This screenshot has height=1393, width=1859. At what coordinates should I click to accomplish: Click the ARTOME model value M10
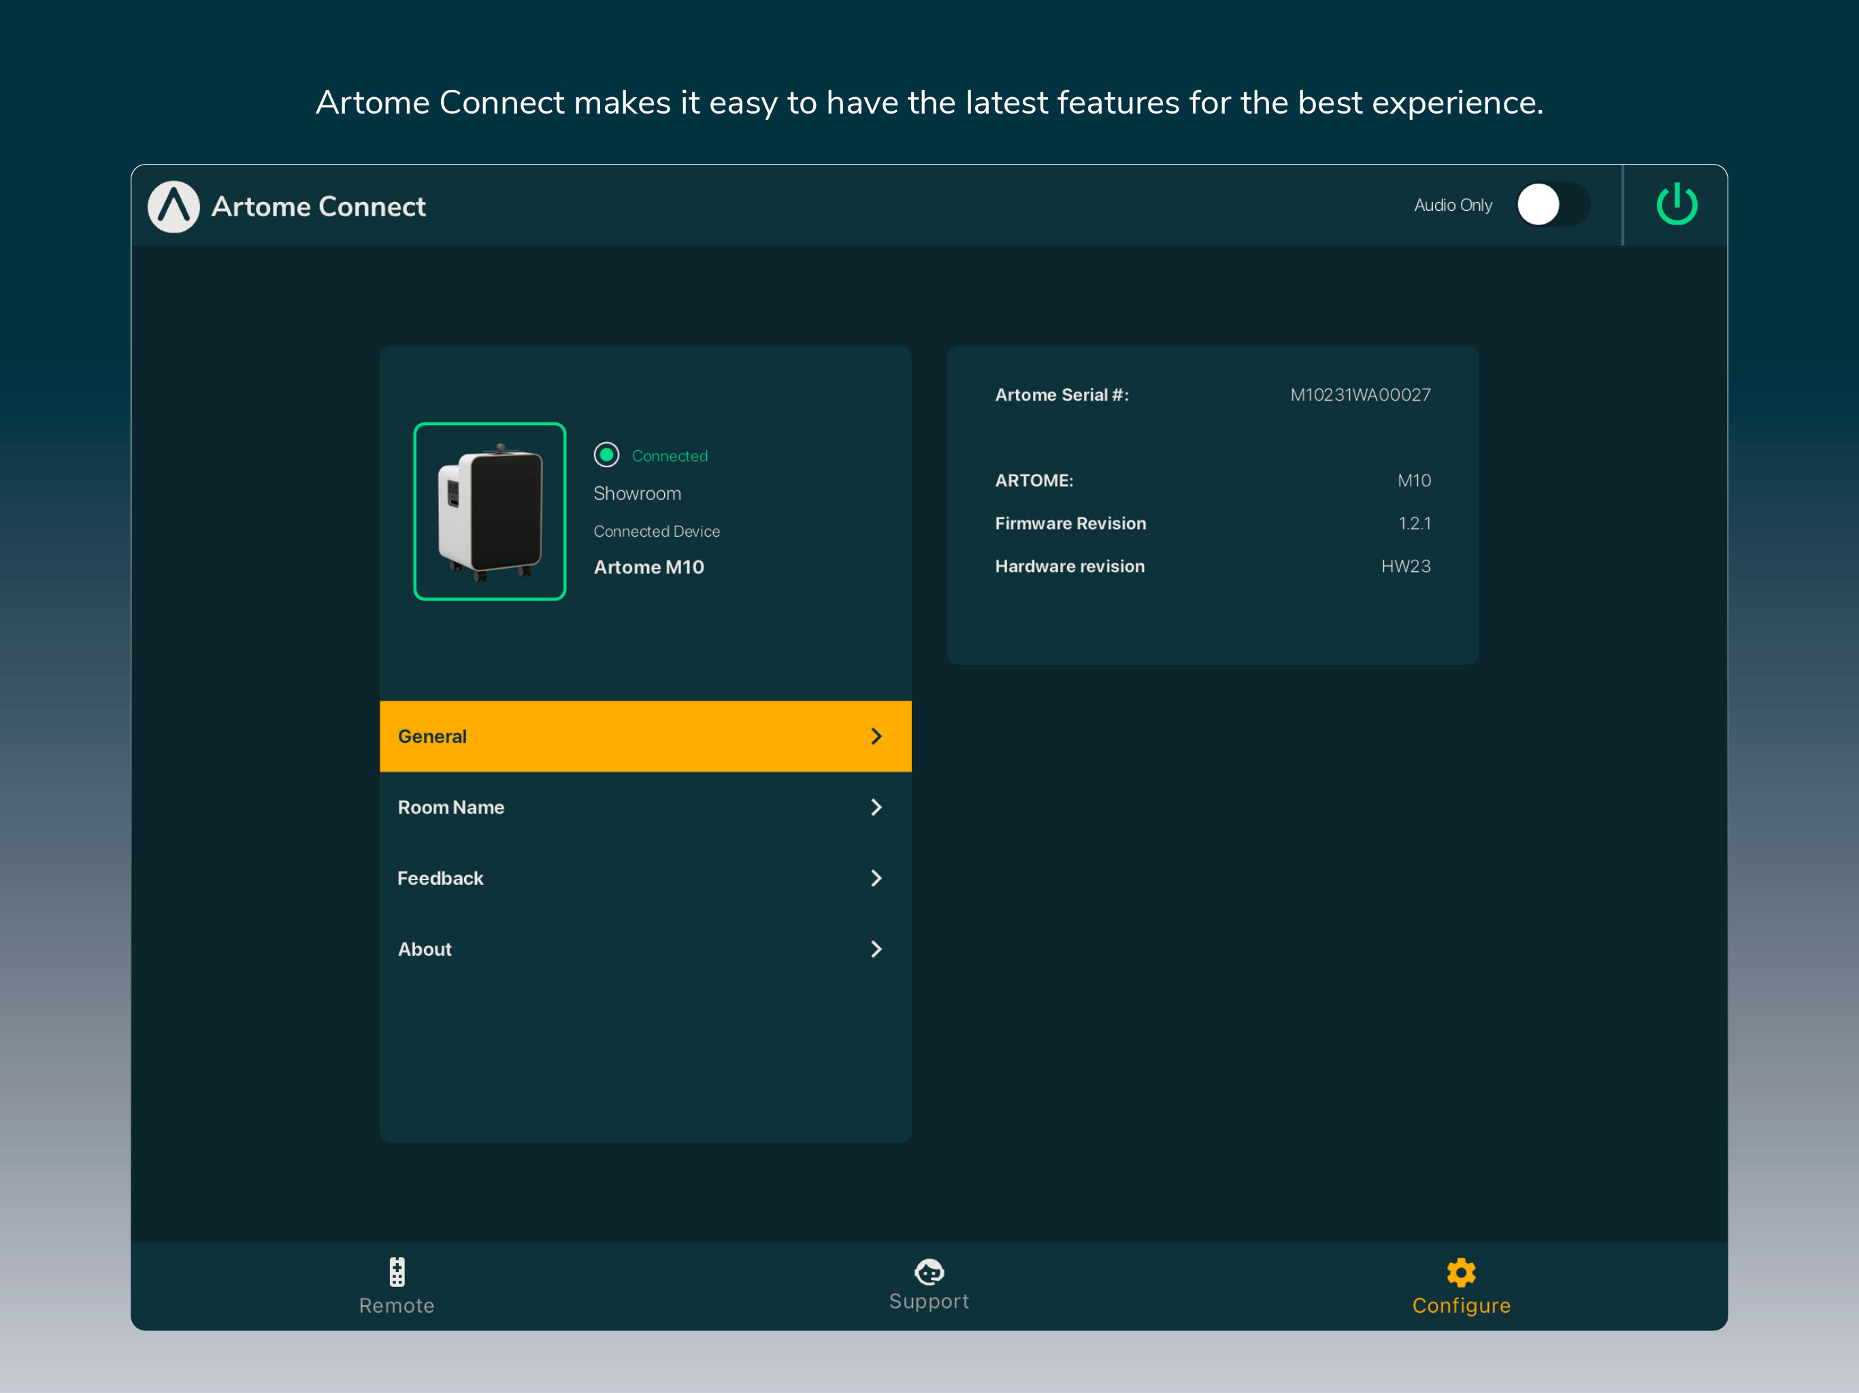click(1415, 481)
